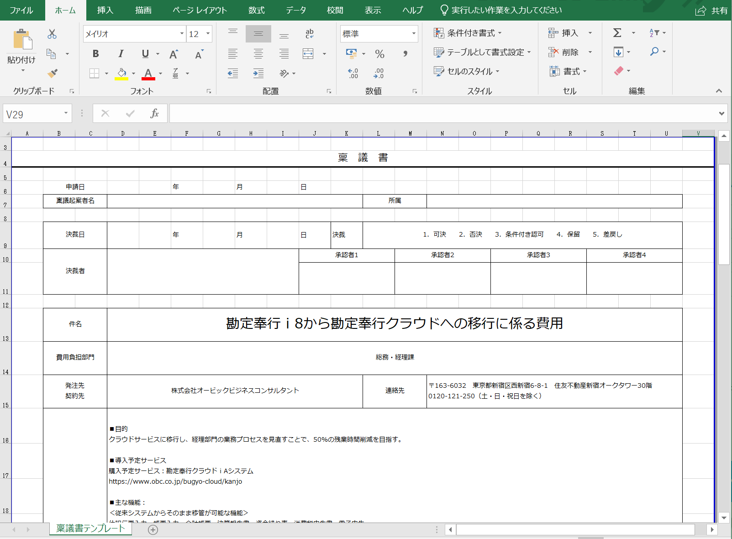This screenshot has width=732, height=539.
Task: Decrease indent
Action: [x=233, y=73]
